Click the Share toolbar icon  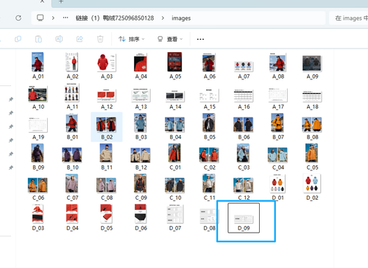79,39
